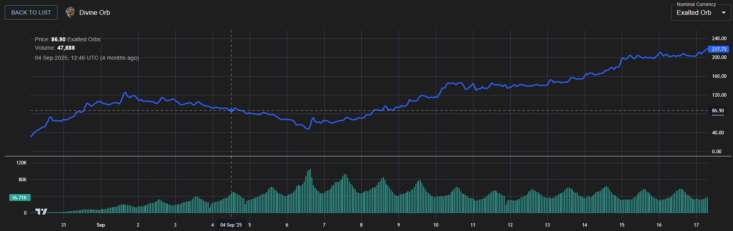The height and width of the screenshot is (231, 733).
Task: Click the 120.00 price axis label
Action: [719, 95]
